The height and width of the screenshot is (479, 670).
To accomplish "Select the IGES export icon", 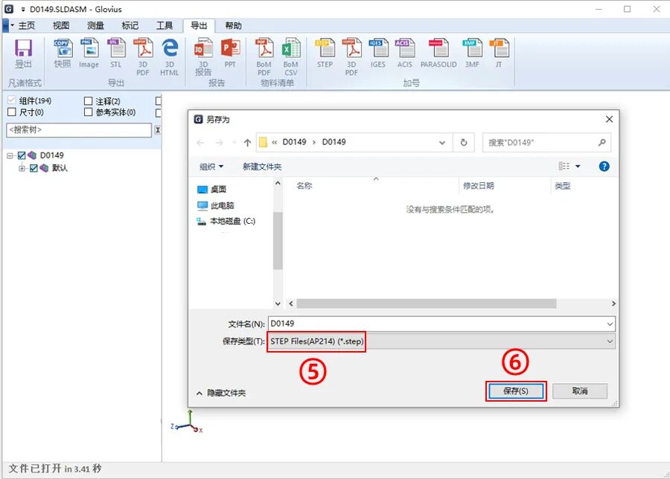I will 378,52.
